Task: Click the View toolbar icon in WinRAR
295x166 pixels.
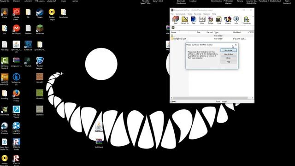Action: click(x=202, y=20)
